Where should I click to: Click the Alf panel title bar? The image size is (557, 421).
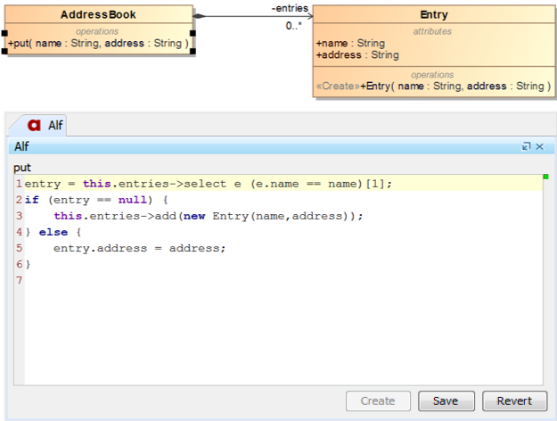[267, 146]
